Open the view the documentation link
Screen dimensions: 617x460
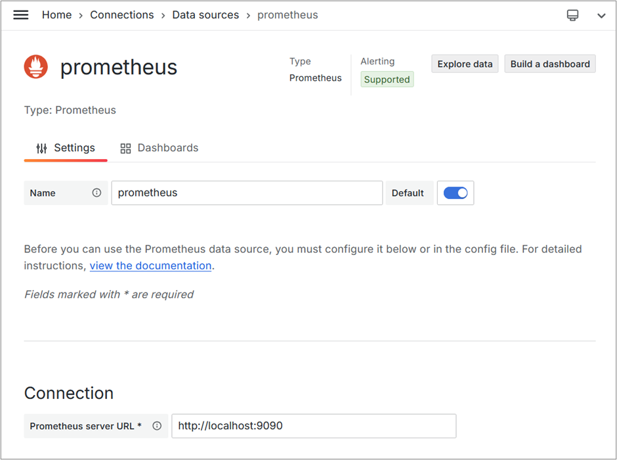click(151, 266)
